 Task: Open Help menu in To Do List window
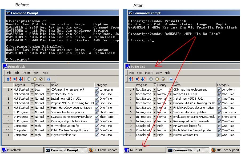167,73
